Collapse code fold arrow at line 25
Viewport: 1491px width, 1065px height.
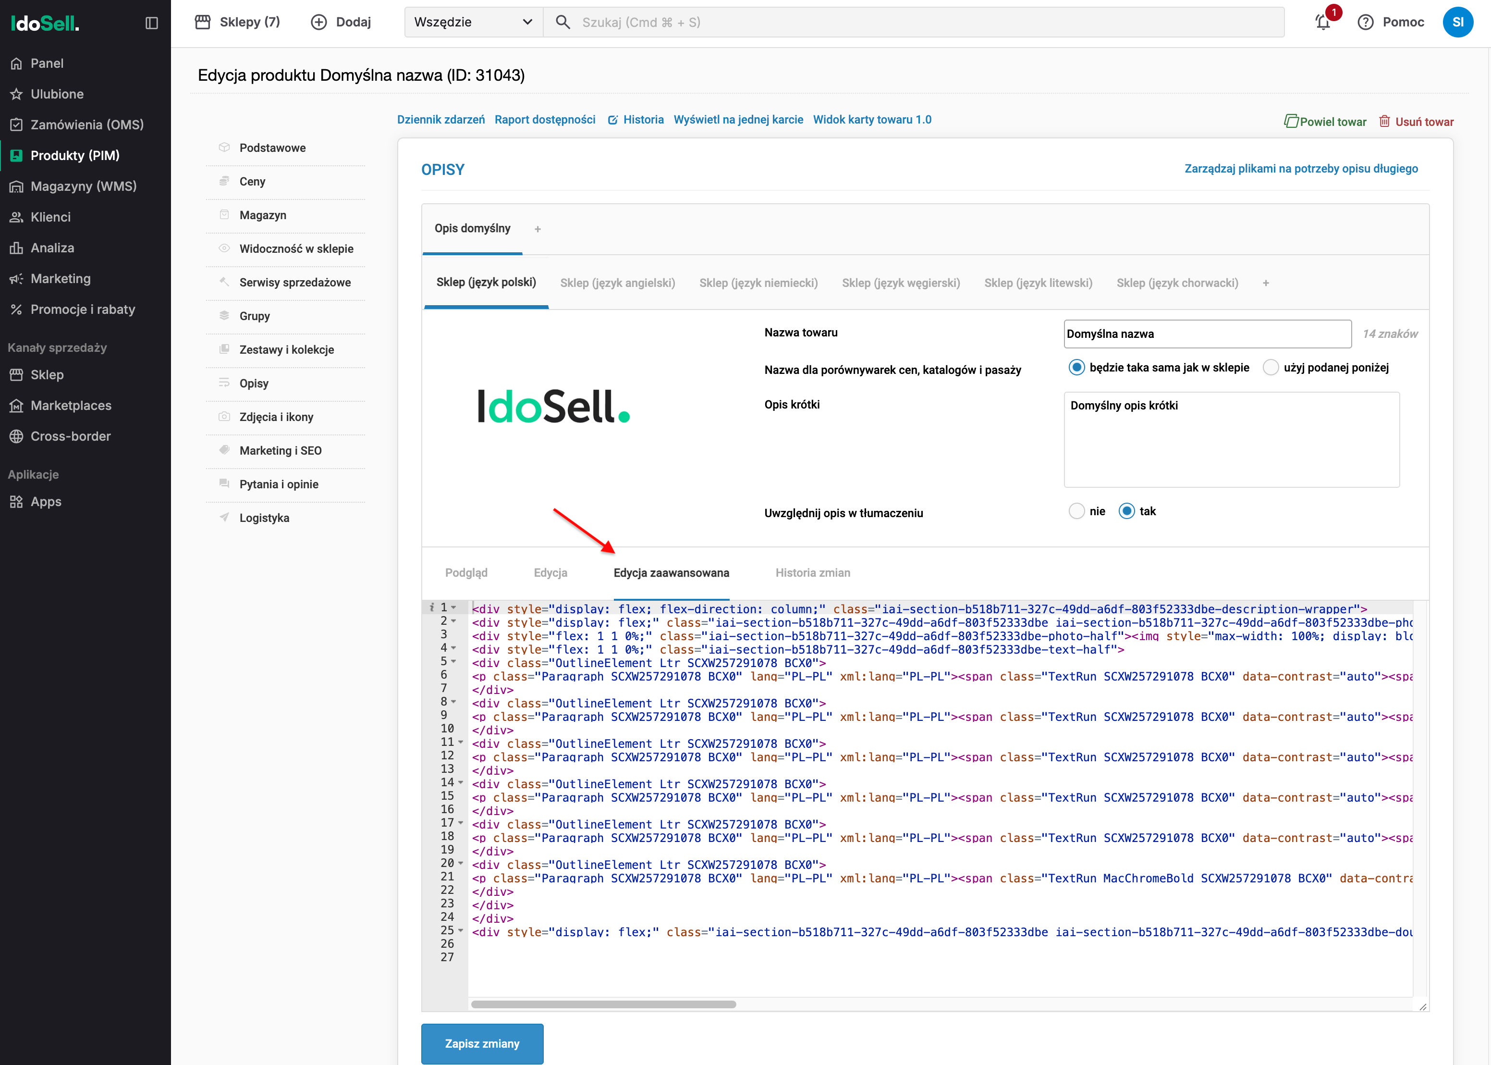461,930
